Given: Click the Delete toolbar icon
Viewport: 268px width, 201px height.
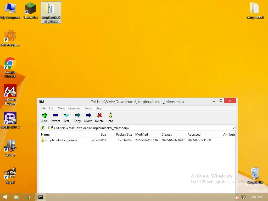Looking at the screenshot, I should [99, 115].
